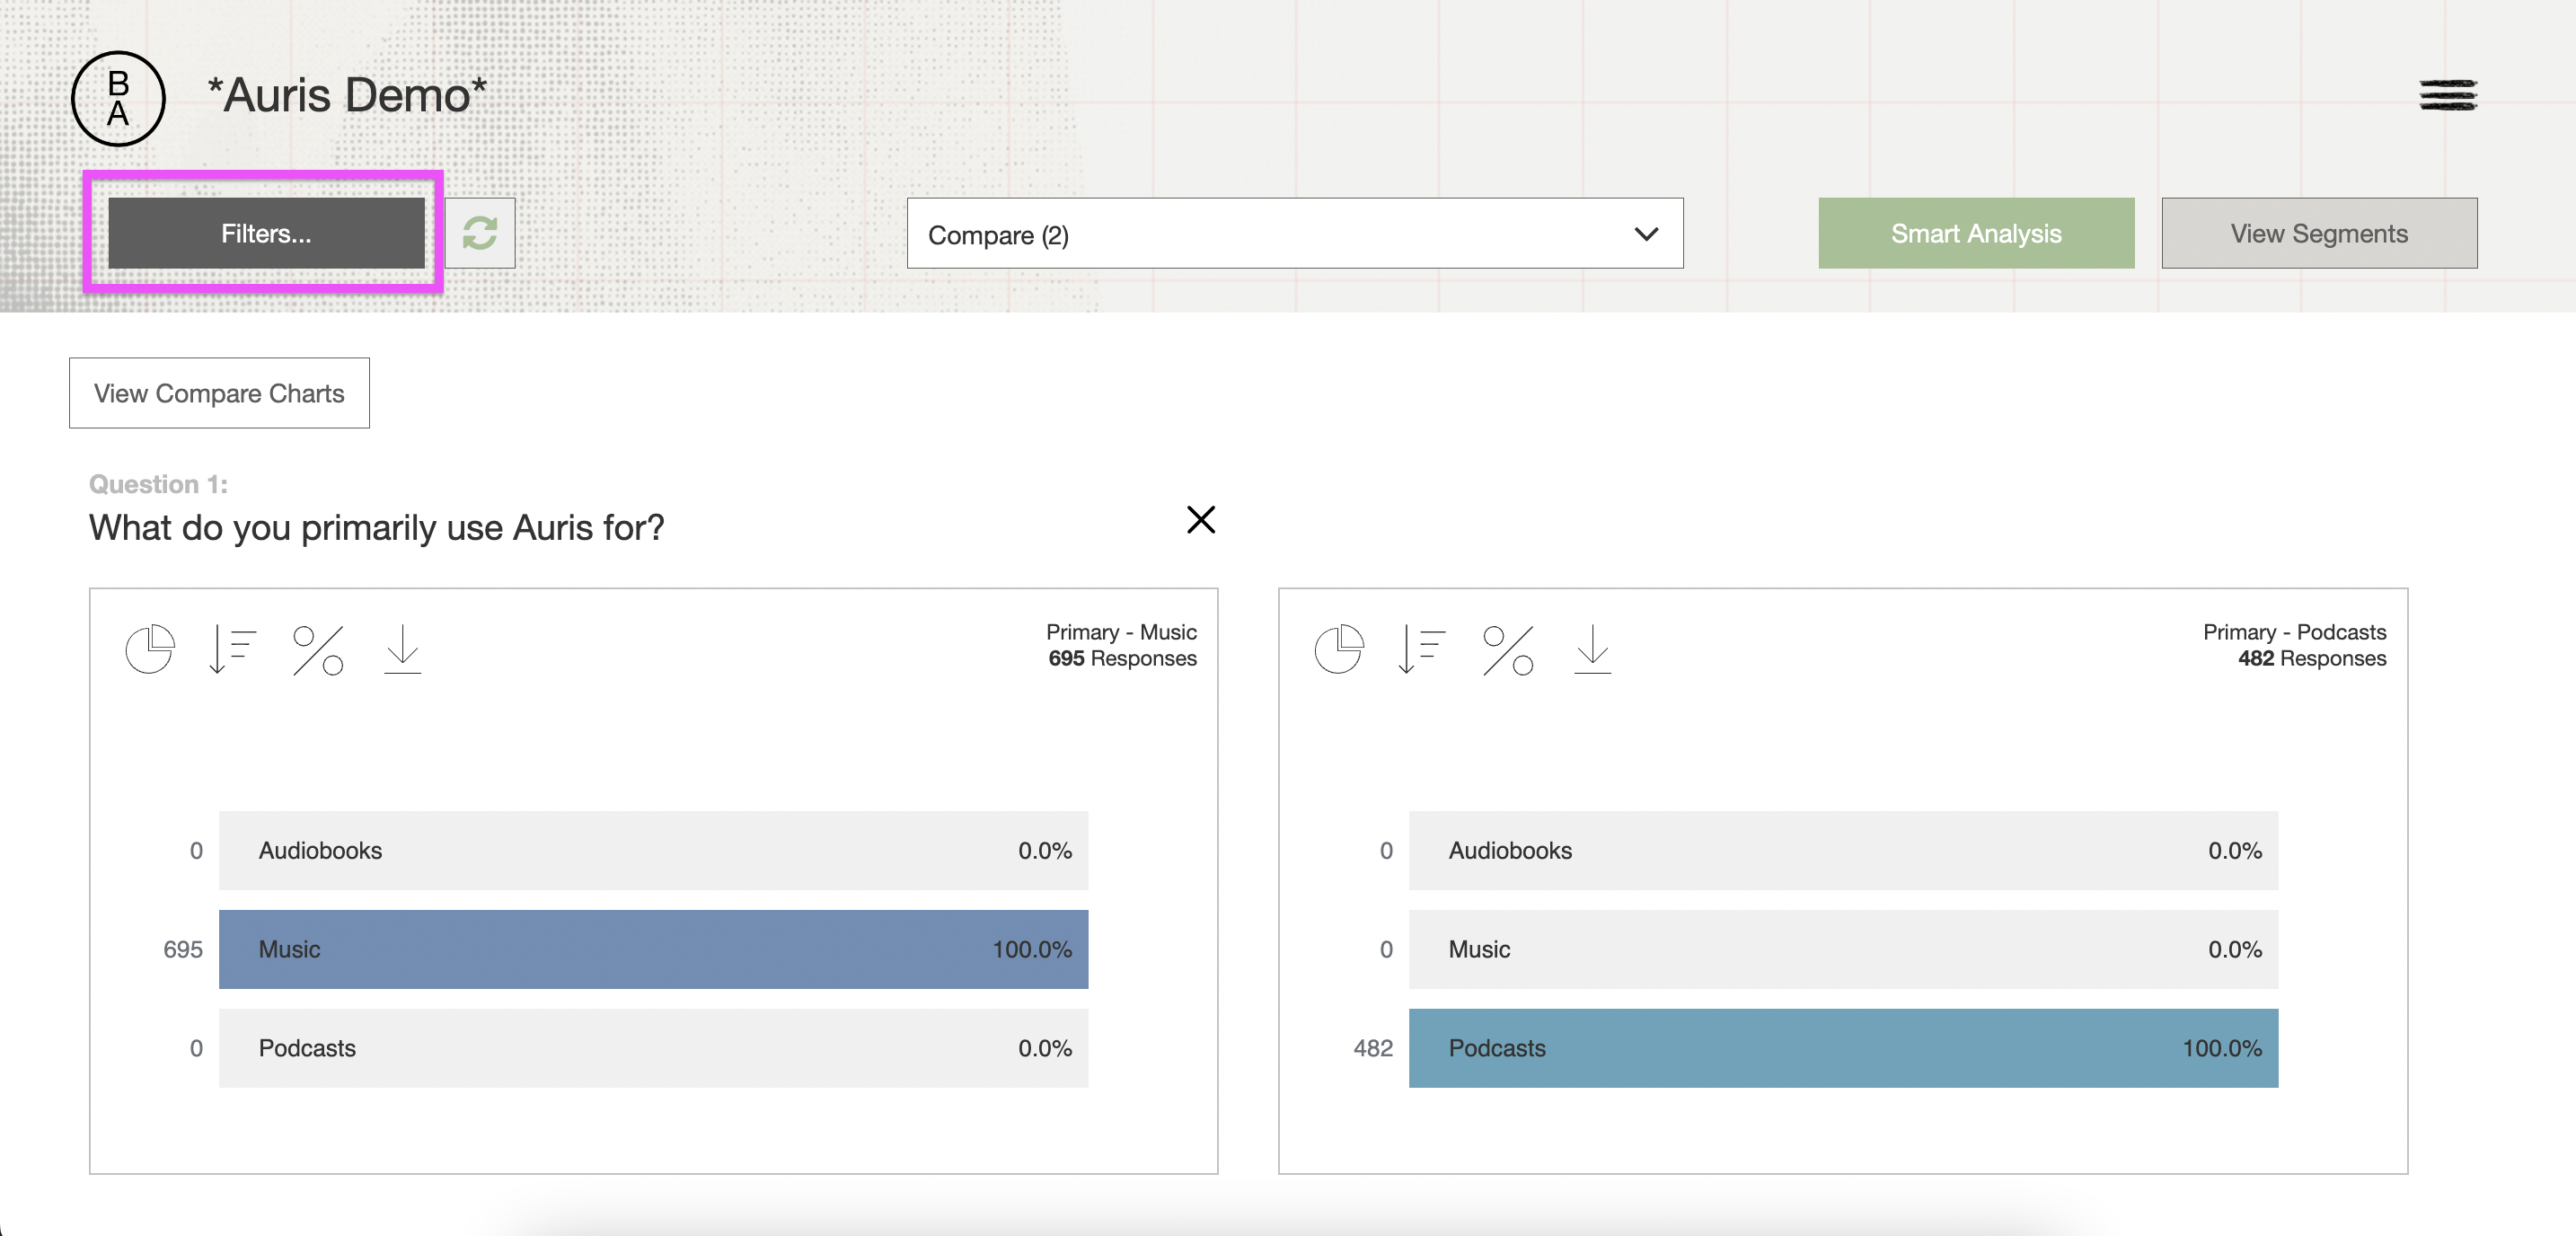Expand the Compare (2) dropdown
2576x1236 pixels.
(x=1295, y=233)
